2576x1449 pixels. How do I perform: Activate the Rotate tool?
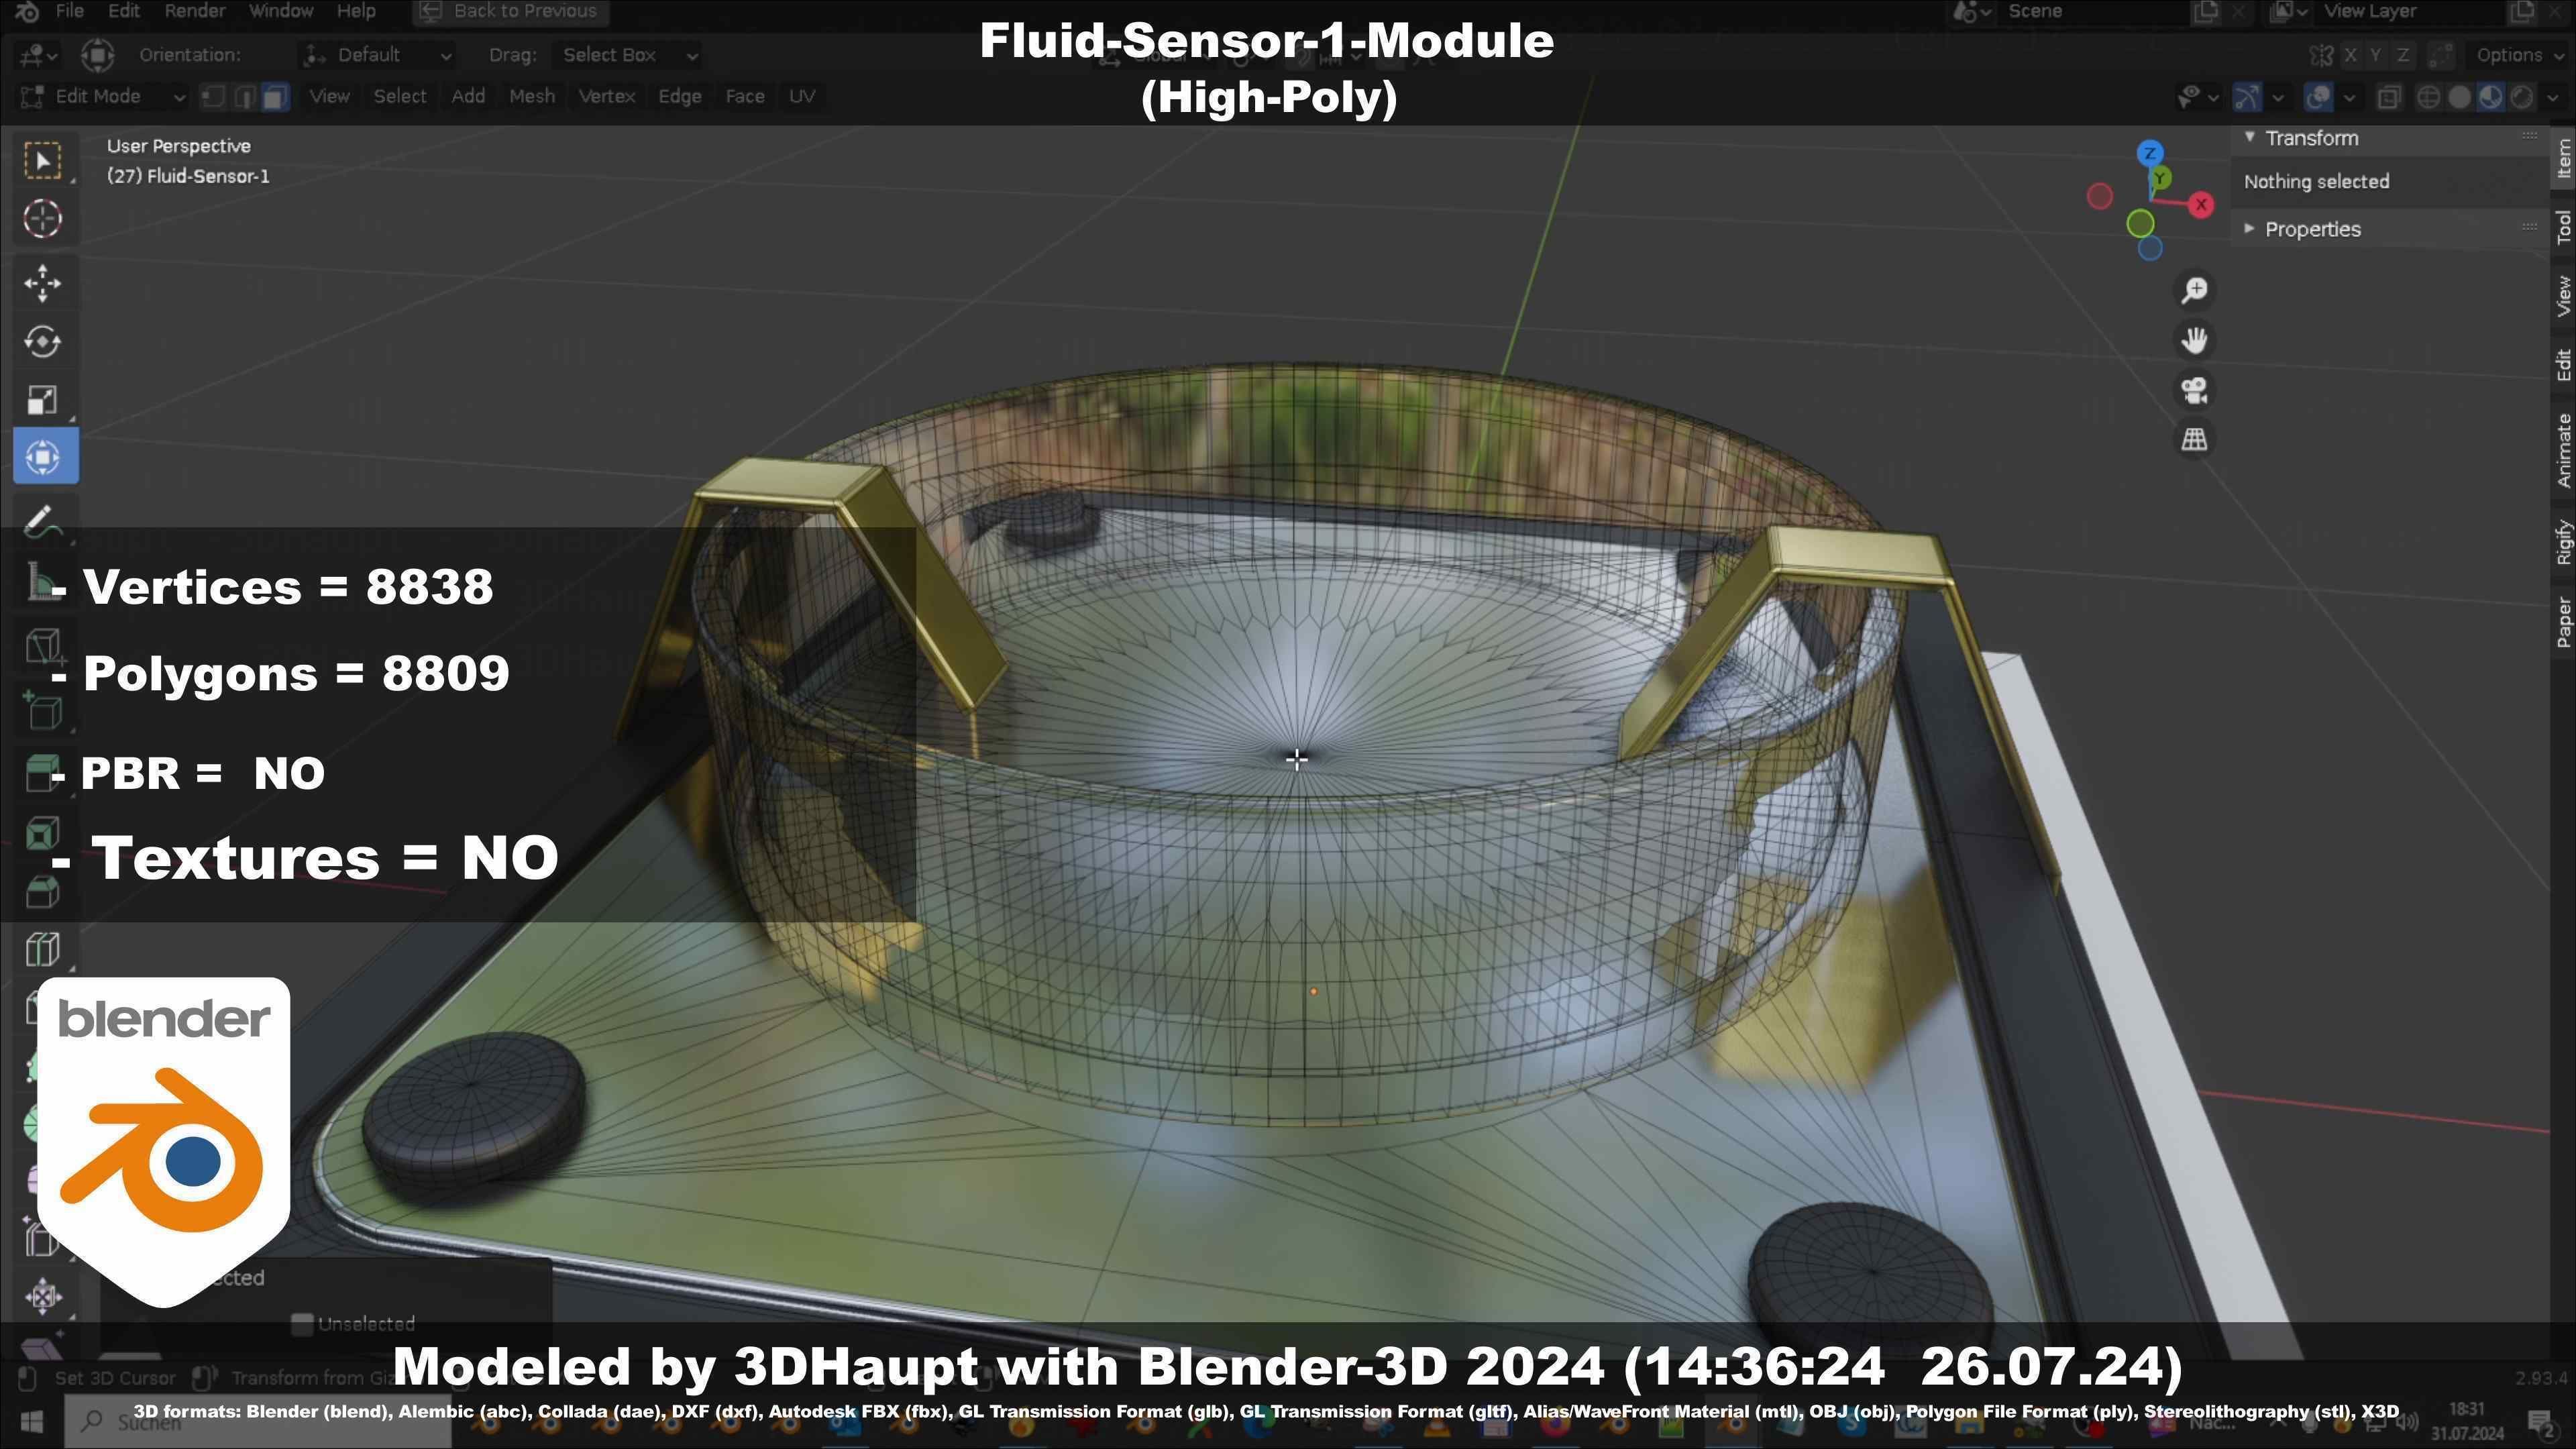pos(43,342)
